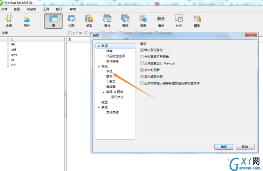This screenshot has height=171, width=263.
Task: Open the 事件 events toolbar icon
Action: (x=108, y=21)
